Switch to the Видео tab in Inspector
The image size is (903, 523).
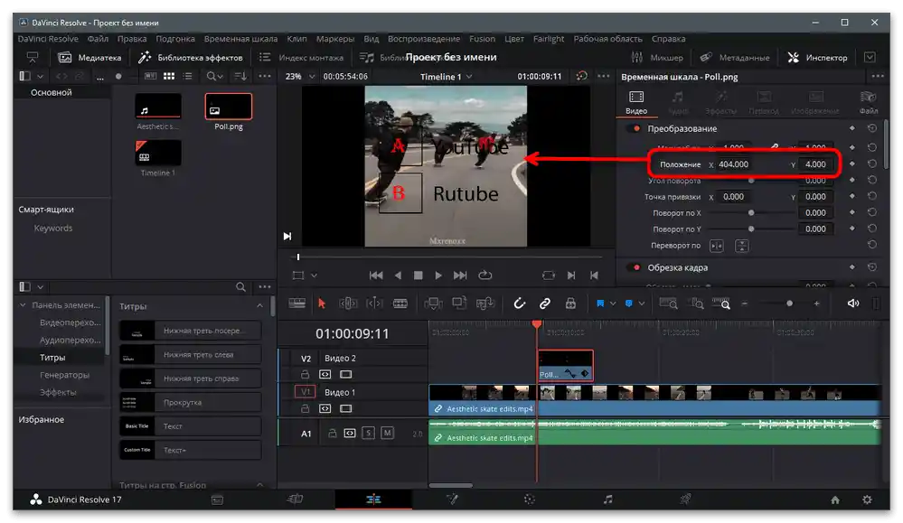[636, 102]
